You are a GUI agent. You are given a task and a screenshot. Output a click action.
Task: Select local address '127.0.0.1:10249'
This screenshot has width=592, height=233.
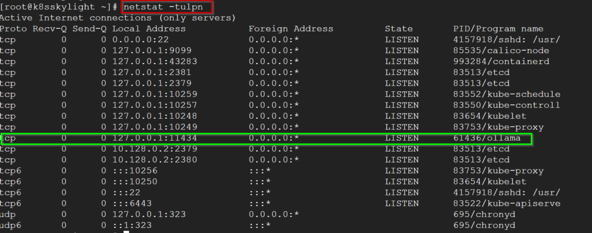(x=155, y=127)
